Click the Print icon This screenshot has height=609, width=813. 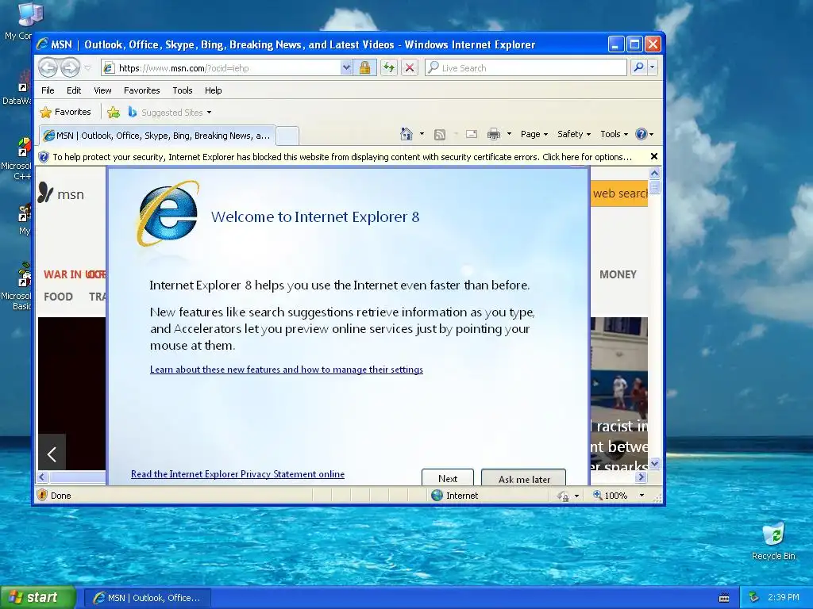[x=494, y=134]
